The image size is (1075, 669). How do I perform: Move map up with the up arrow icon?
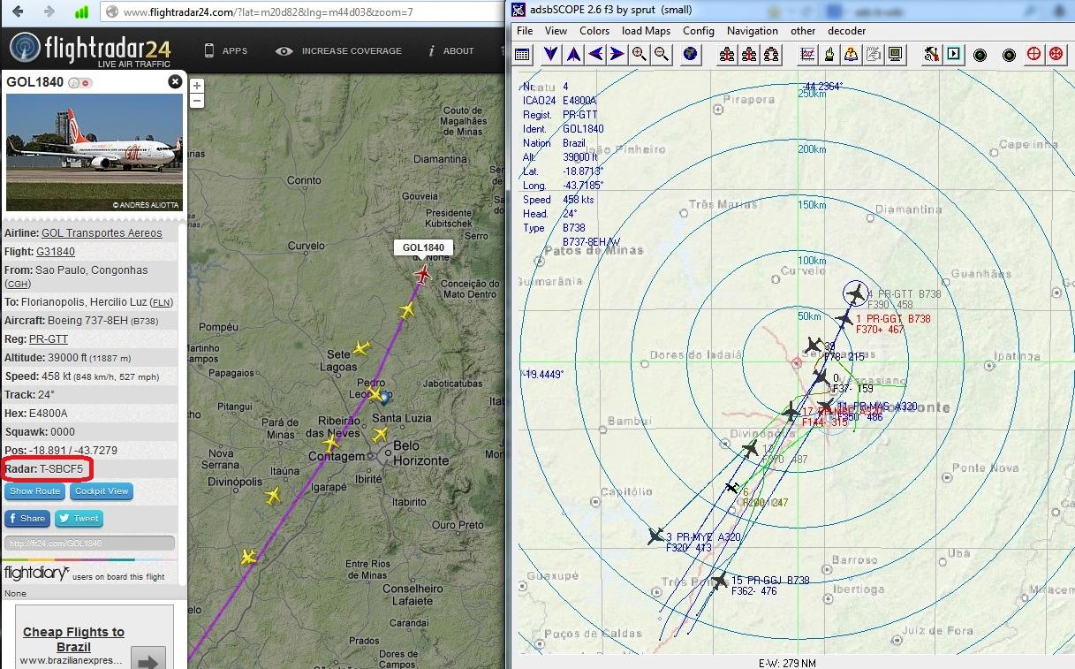(573, 54)
